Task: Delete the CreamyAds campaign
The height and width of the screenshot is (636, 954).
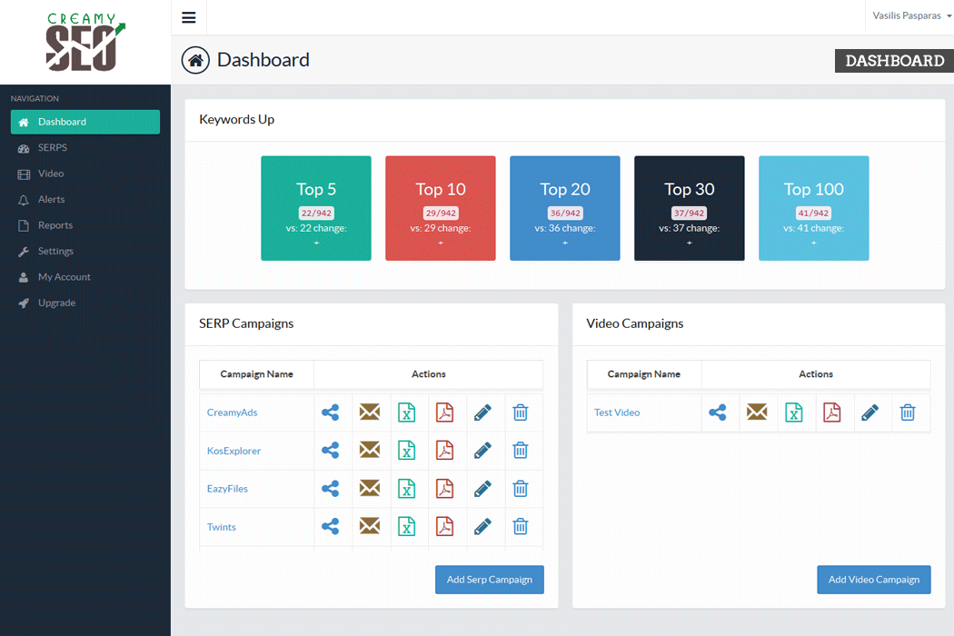Action: click(x=521, y=412)
